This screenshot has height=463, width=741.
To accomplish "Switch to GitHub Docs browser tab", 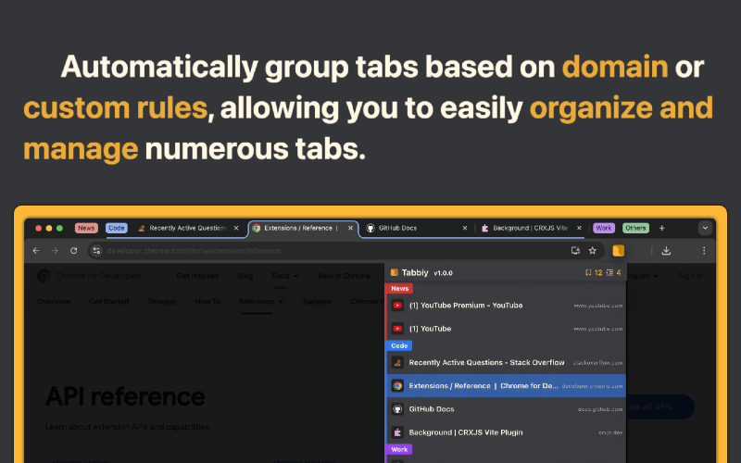I will coord(416,228).
